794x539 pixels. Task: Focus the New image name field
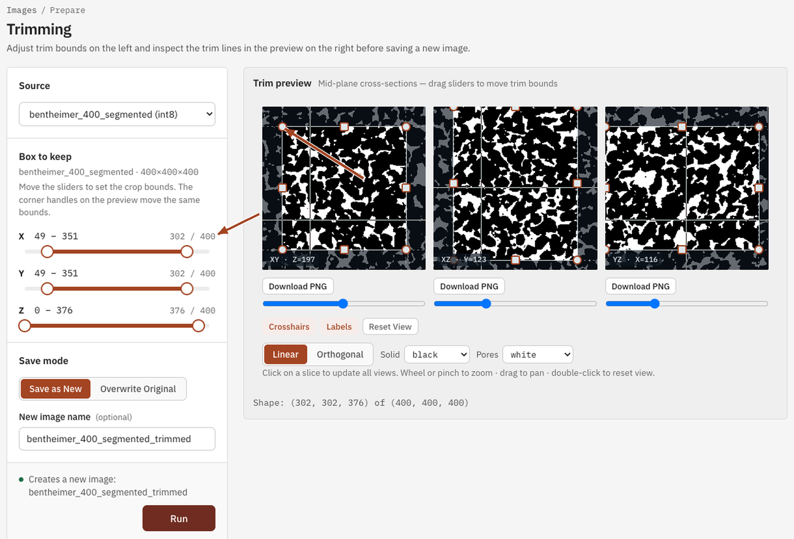click(117, 439)
